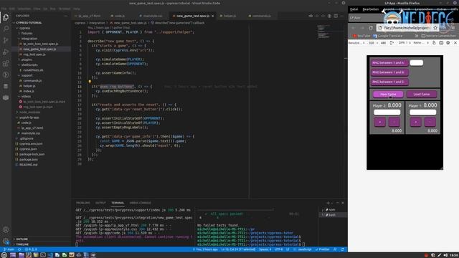Open the PROBLEMS panel tab
The image size is (459, 258).
(83, 203)
